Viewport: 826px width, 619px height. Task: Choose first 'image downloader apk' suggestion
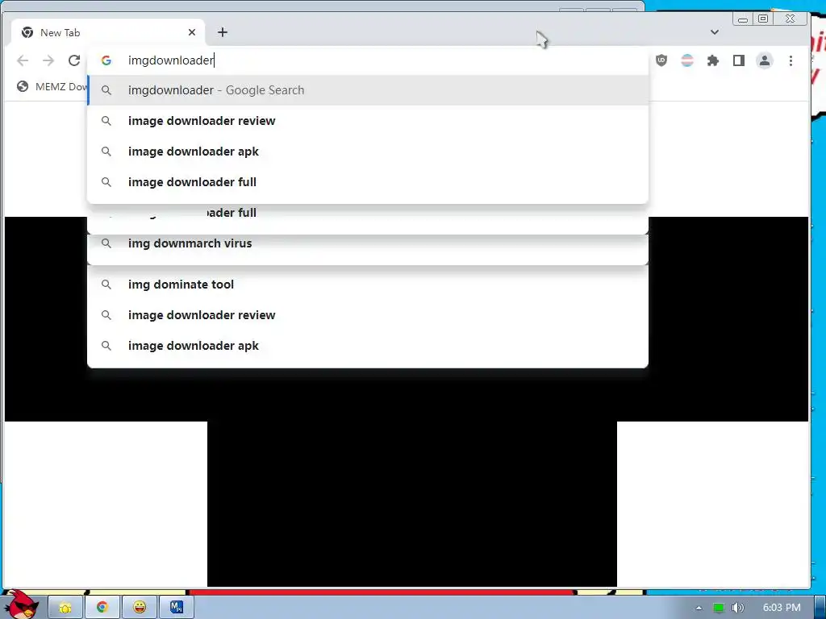tap(368, 151)
